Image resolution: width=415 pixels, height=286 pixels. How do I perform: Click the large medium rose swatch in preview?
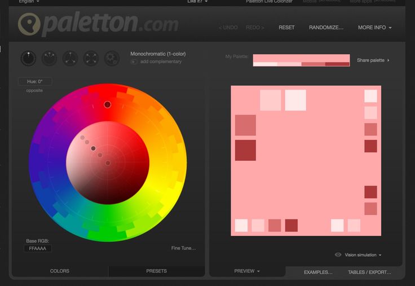(x=245, y=125)
